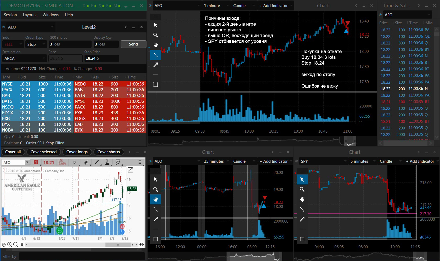Click the Cover selected button

coord(43,152)
